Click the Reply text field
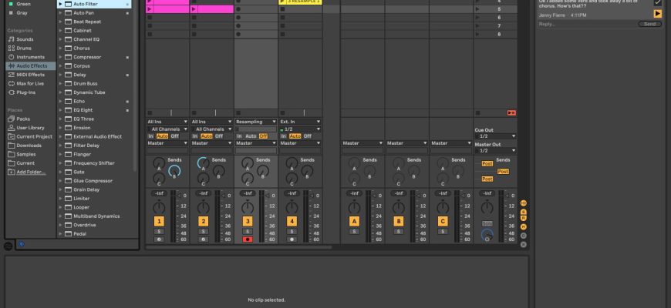The image size is (671, 308). (x=586, y=24)
